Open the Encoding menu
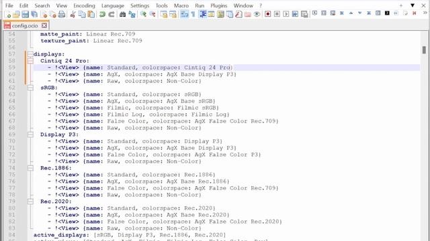 pyautogui.click(x=84, y=5)
